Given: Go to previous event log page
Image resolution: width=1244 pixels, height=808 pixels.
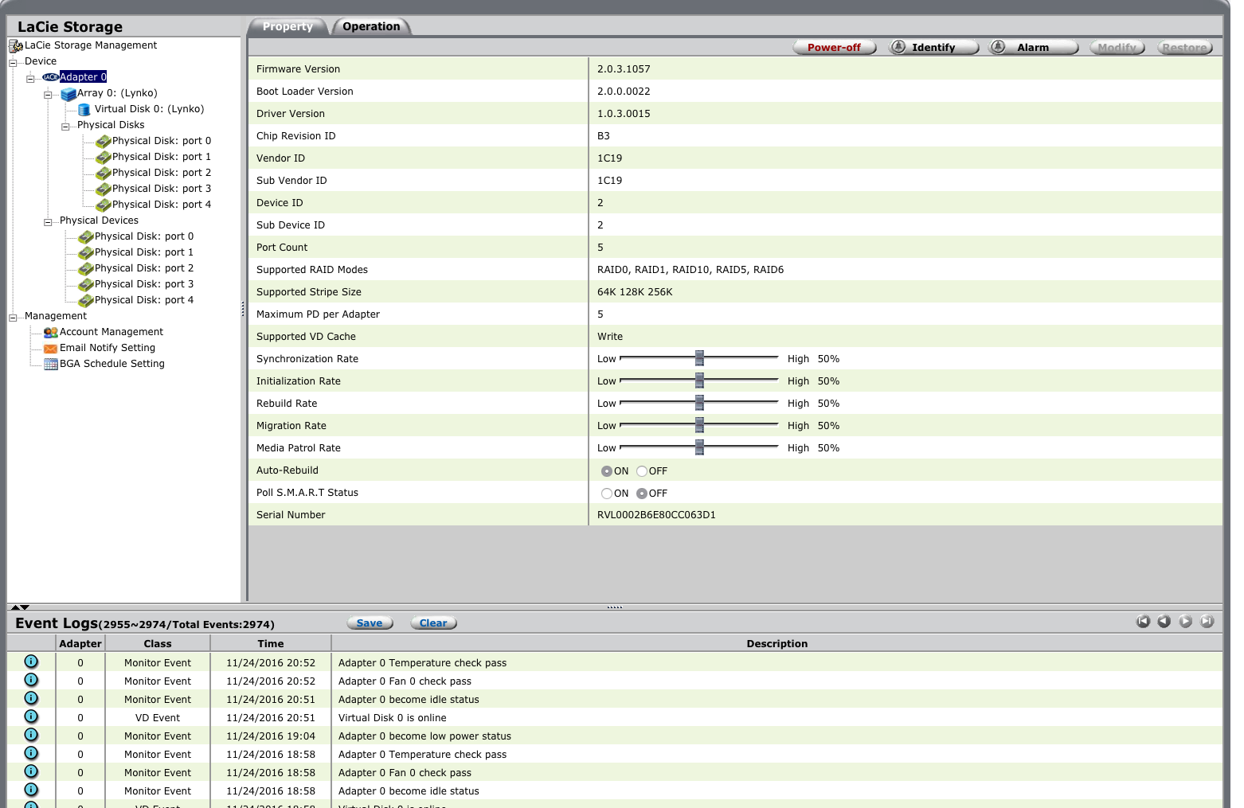Looking at the screenshot, I should [x=1164, y=622].
